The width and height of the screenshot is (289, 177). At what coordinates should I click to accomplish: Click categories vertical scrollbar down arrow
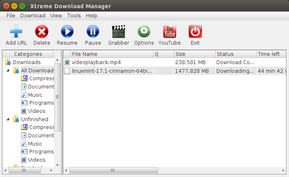pyautogui.click(x=57, y=165)
